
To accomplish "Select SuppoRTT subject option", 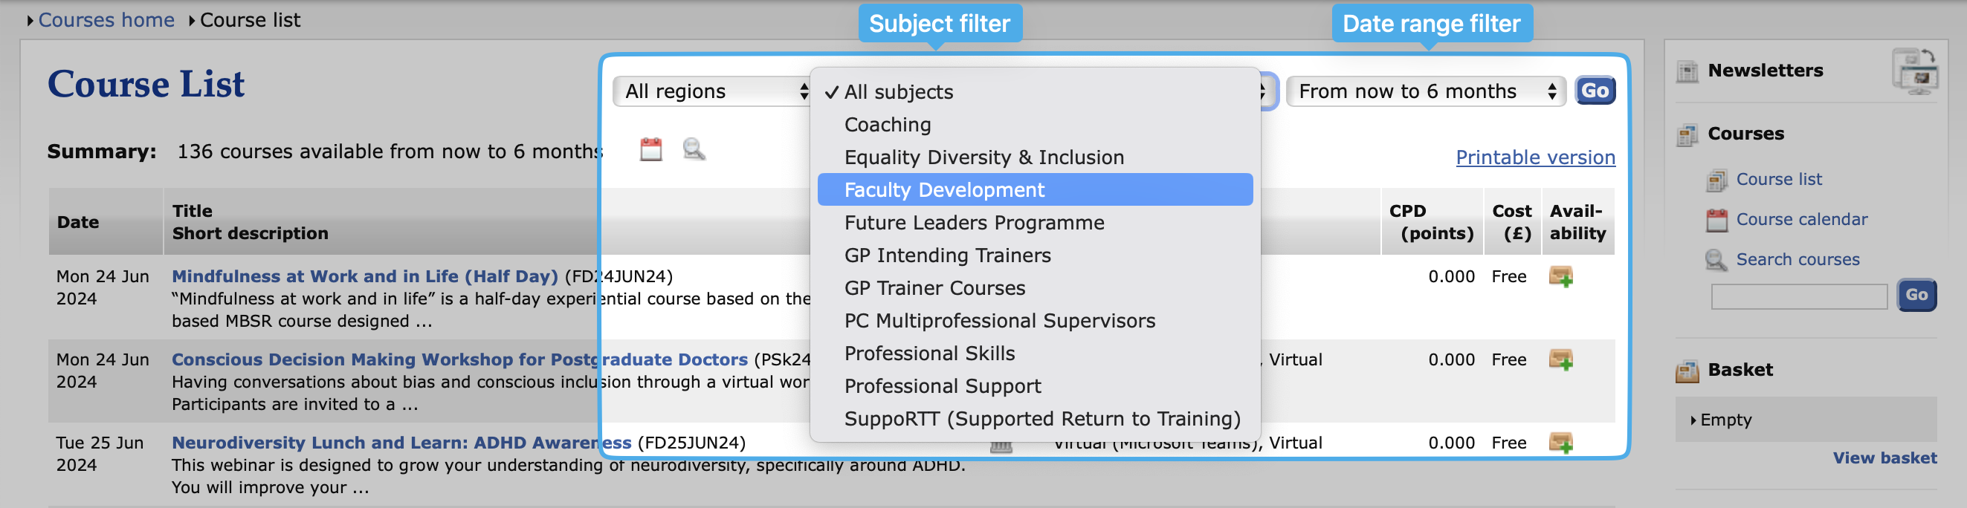I will tap(1041, 419).
